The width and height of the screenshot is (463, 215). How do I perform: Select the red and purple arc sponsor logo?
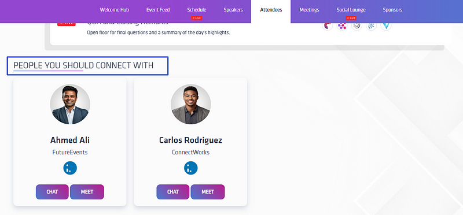[327, 26]
